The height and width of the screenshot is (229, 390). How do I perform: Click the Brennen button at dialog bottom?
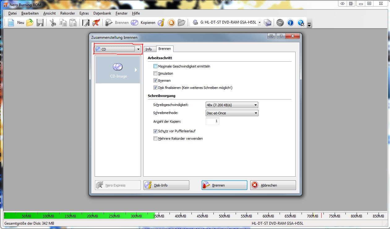225,185
